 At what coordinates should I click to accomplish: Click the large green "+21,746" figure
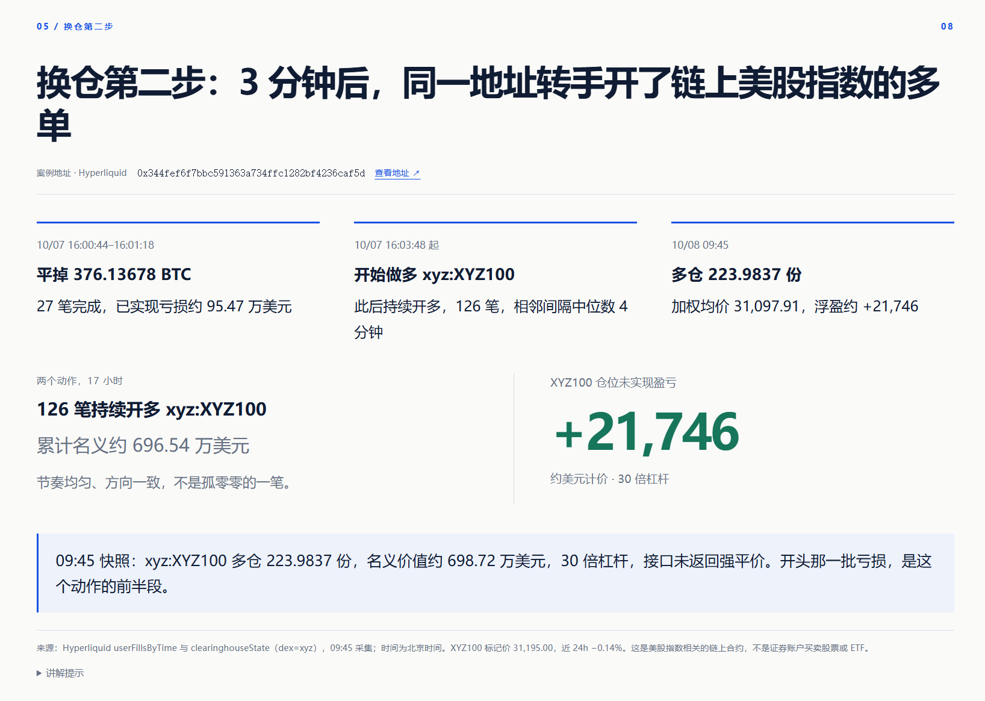click(646, 432)
